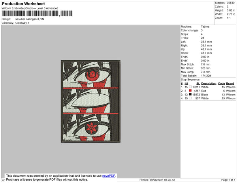Click the white swatch in stop 4 row
This screenshot has width=237, height=183.
coord(190,98)
